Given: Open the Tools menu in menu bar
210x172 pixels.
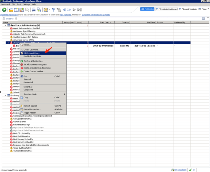Looking at the screenshot, I should [x=19, y=4].
